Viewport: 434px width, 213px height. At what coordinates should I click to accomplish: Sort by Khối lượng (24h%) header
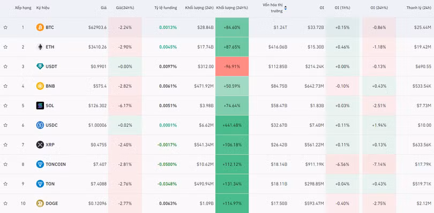[232, 7]
